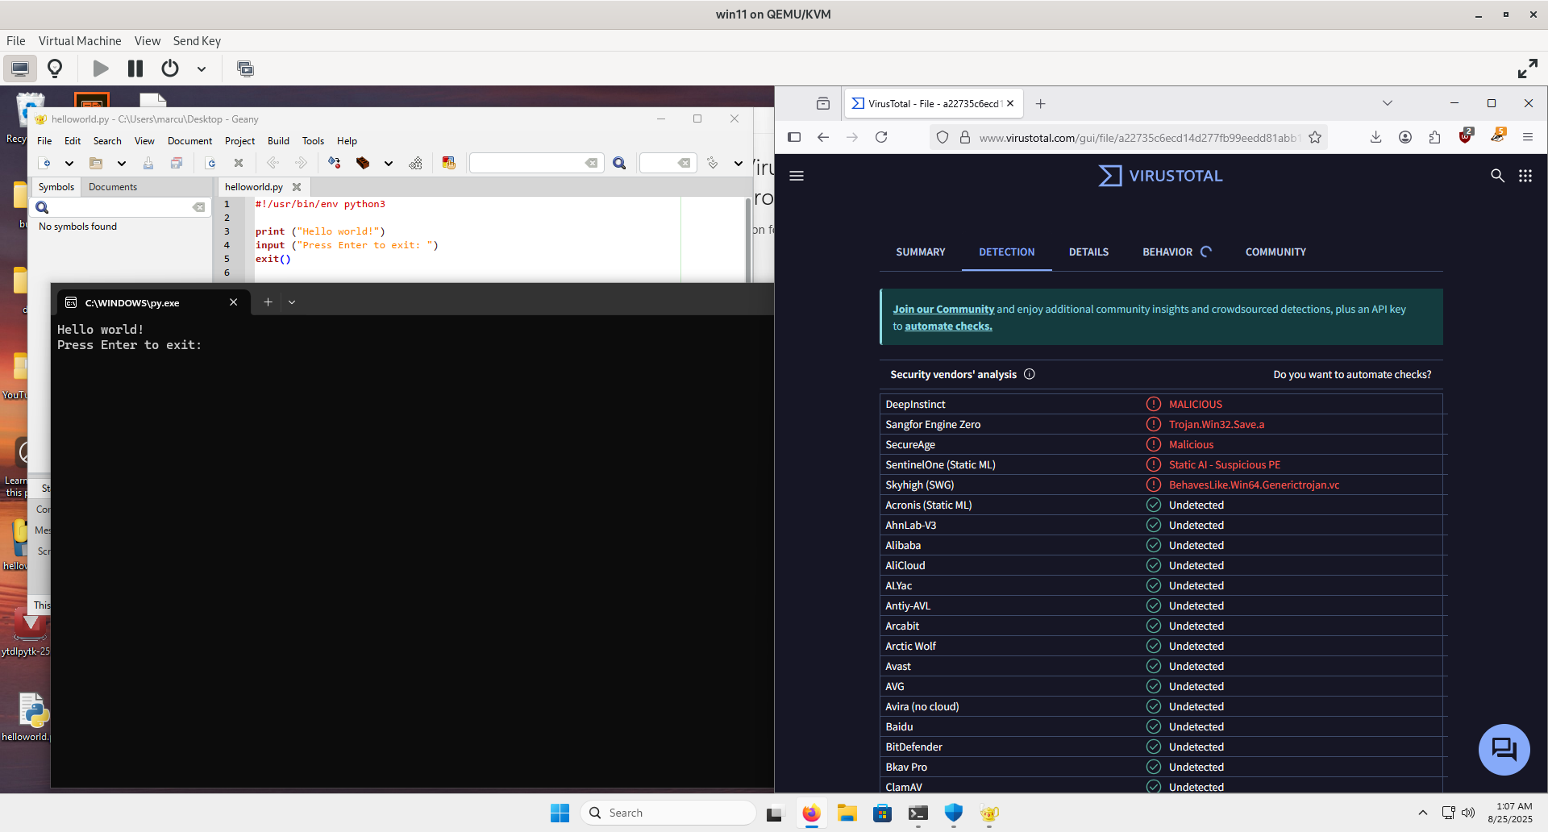The height and width of the screenshot is (832, 1548).
Task: Open Send Key menu
Action: coord(197,40)
